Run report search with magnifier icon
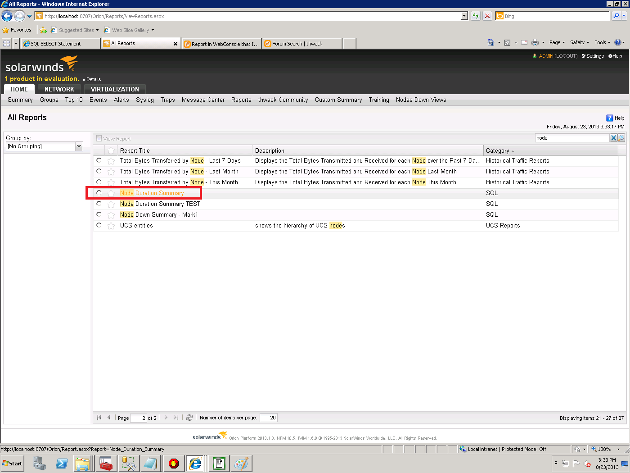Viewport: 630px width, 473px height. (621, 138)
